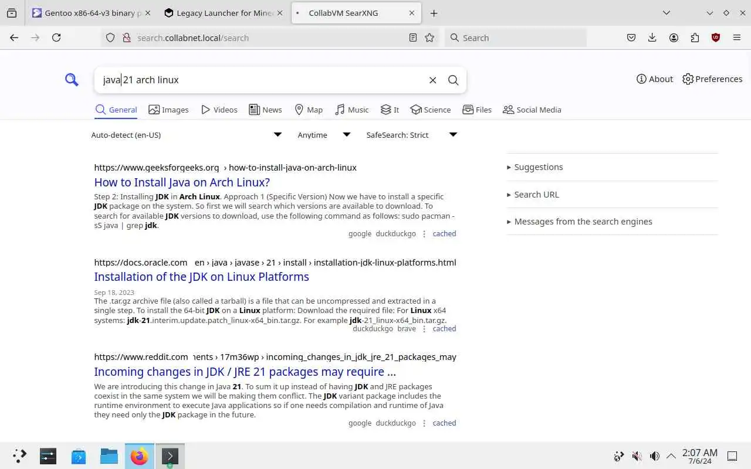Switch to It results tab

pyautogui.click(x=390, y=110)
